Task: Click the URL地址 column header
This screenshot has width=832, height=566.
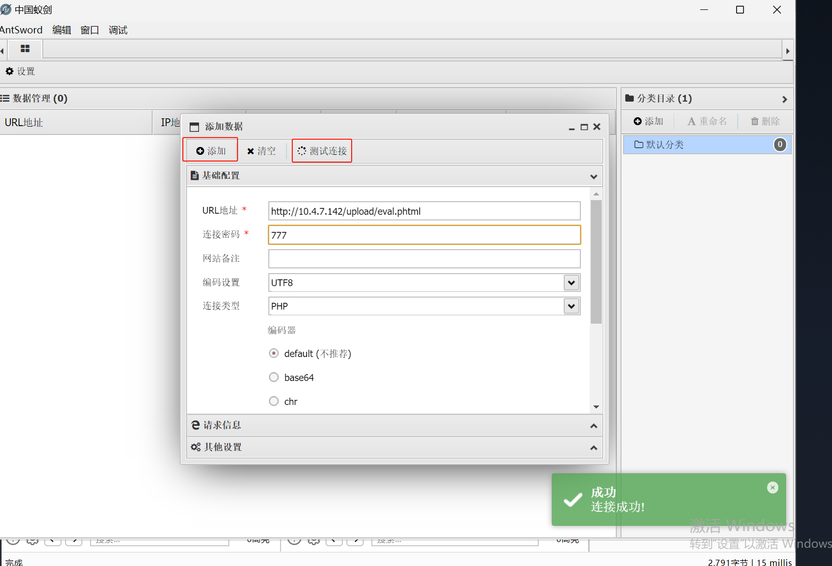Action: (x=76, y=122)
